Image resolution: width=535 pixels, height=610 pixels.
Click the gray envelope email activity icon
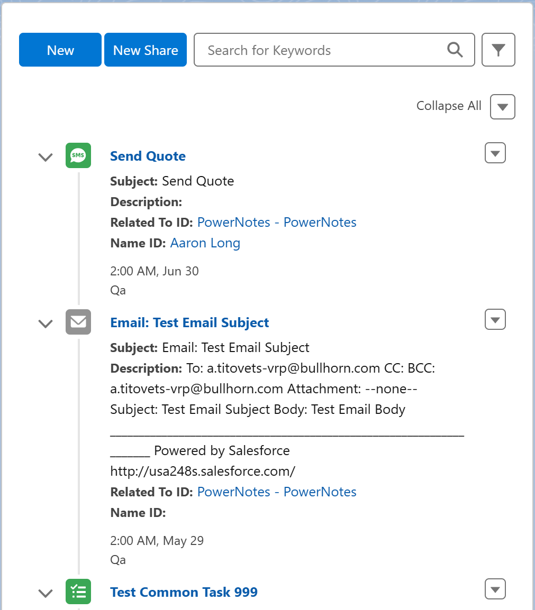[78, 322]
